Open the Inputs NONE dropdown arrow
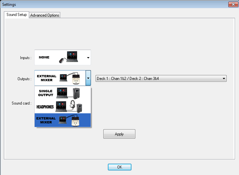239x175 pixels. [88, 57]
